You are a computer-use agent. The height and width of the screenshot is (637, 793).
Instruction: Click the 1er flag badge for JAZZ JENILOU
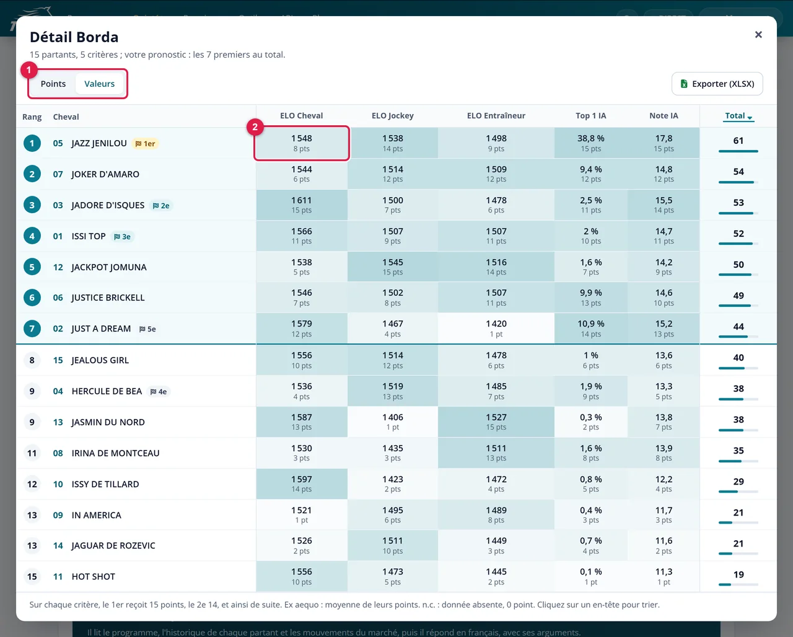coord(146,144)
